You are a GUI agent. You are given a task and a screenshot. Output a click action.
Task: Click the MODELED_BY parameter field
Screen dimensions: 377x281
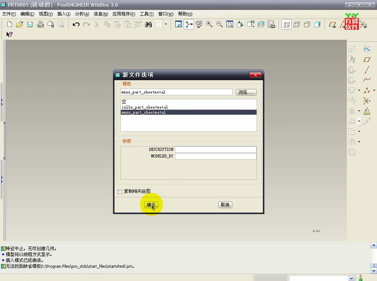tap(216, 156)
